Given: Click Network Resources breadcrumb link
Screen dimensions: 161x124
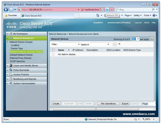Looking at the screenshot, I should click(x=57, y=34).
